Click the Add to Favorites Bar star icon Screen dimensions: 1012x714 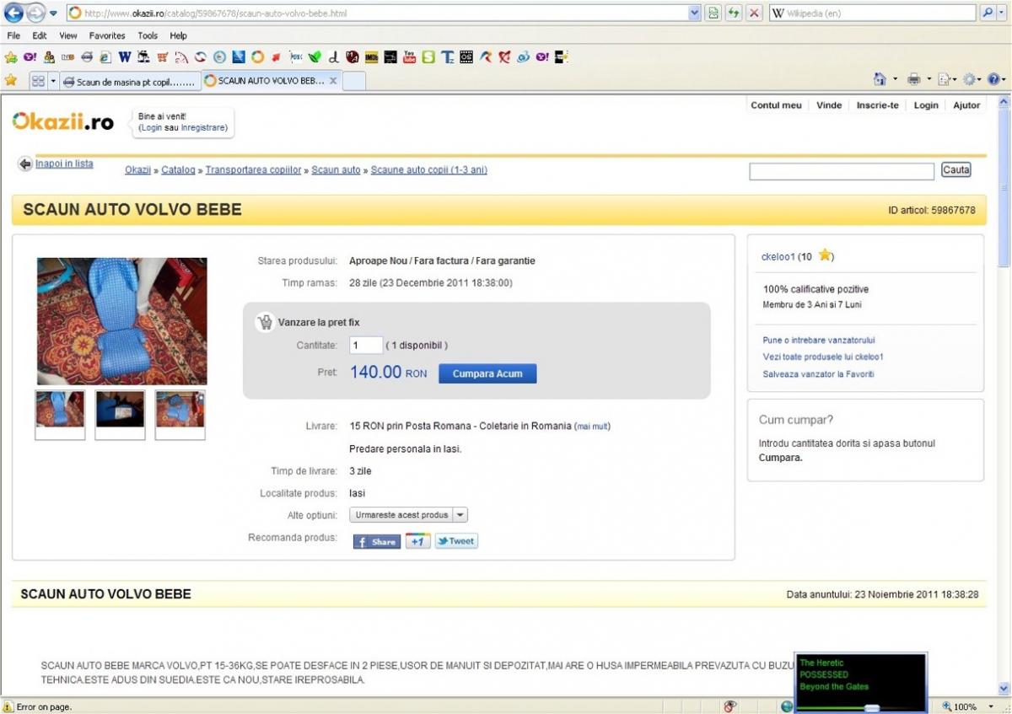click(x=11, y=57)
